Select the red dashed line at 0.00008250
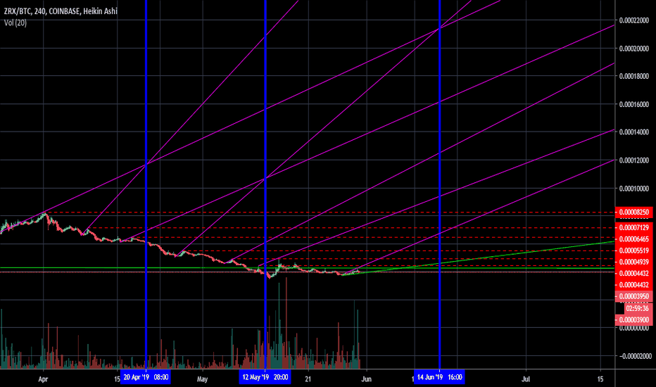 click(331, 212)
